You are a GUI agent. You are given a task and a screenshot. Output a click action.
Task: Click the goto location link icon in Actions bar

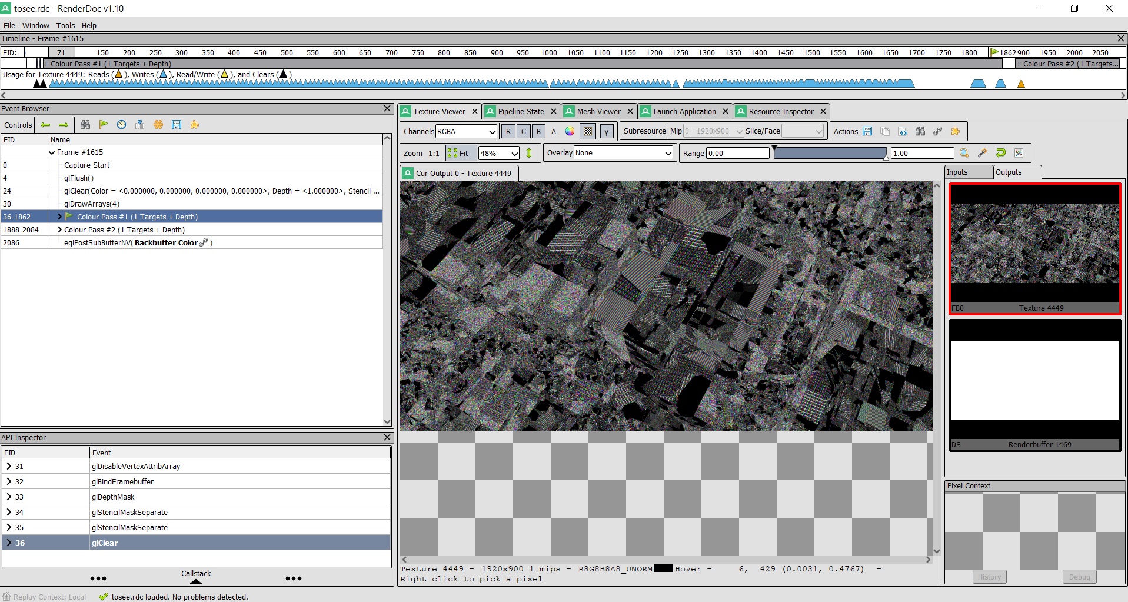pyautogui.click(x=937, y=131)
